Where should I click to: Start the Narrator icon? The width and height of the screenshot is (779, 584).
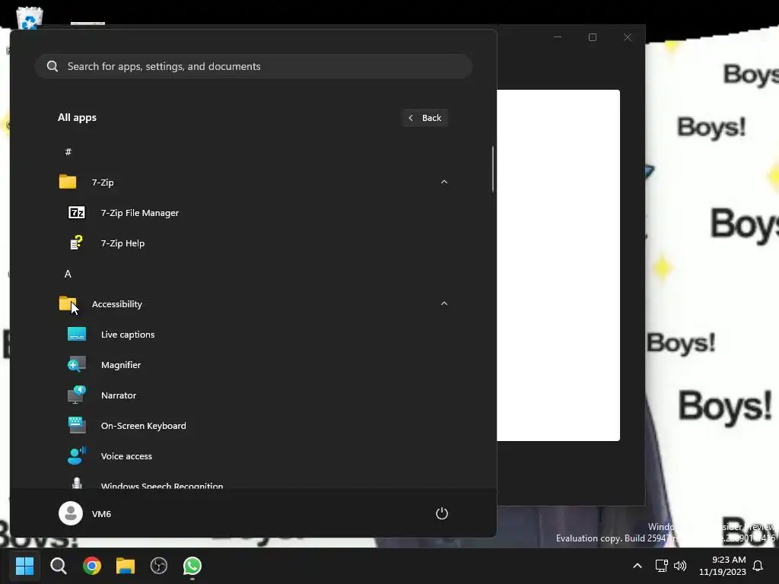click(77, 395)
